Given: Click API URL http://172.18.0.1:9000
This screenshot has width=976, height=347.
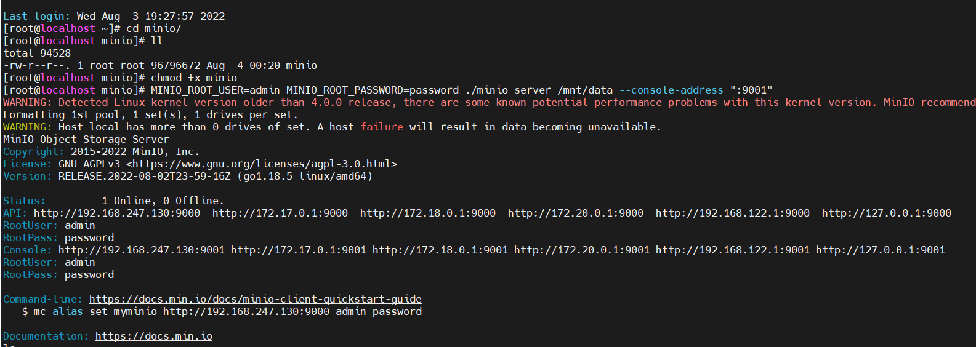Looking at the screenshot, I should pos(428,213).
